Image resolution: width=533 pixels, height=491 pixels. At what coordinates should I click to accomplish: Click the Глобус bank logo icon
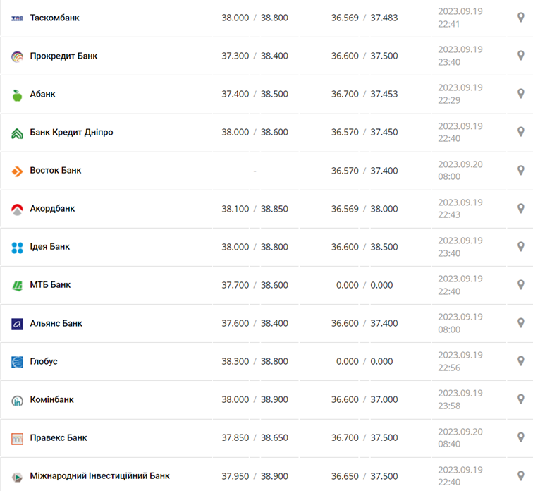click(18, 362)
